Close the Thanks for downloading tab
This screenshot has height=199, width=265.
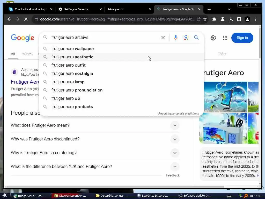coord(51,9)
